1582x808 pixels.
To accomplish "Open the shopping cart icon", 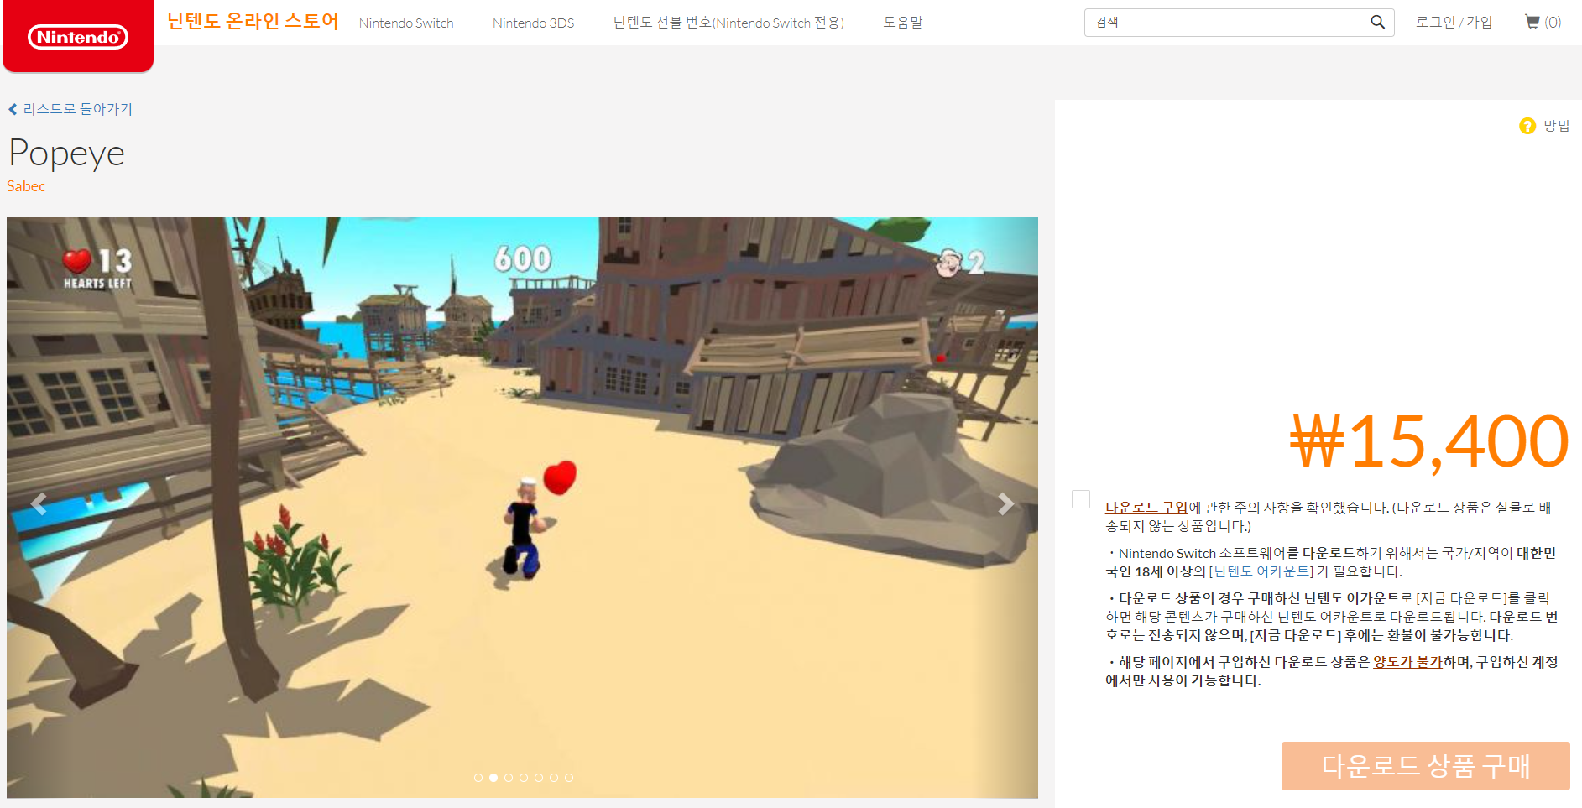I will (1532, 22).
